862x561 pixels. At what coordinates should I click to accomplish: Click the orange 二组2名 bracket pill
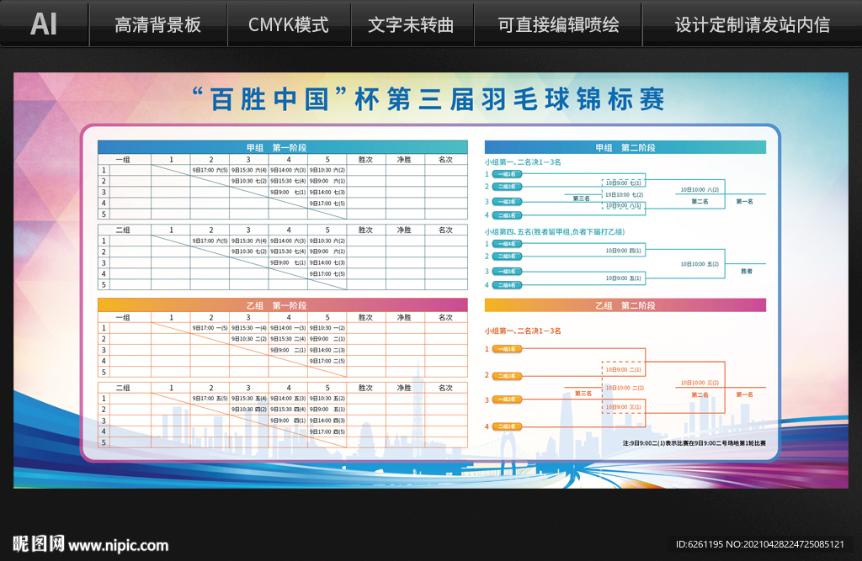506,376
